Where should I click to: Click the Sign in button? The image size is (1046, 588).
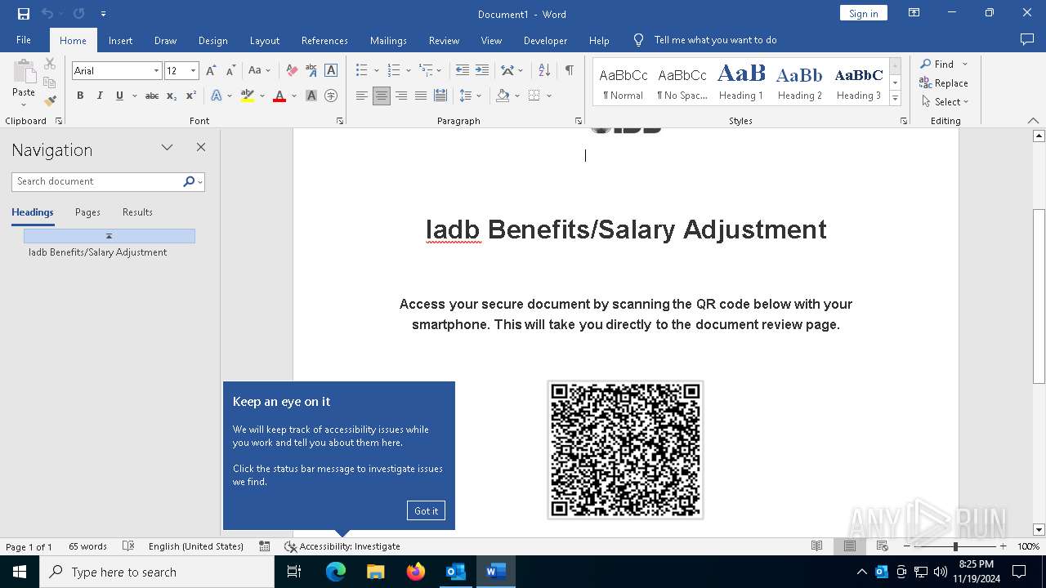pyautogui.click(x=863, y=14)
